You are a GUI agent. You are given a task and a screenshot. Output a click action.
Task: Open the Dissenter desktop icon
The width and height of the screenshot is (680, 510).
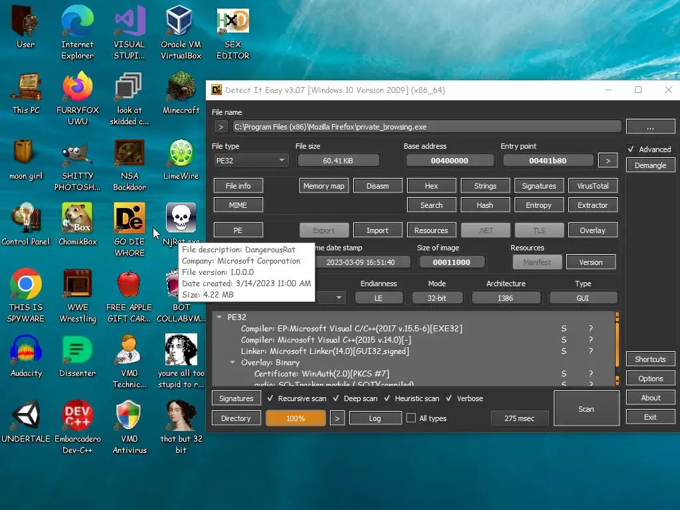(x=77, y=356)
